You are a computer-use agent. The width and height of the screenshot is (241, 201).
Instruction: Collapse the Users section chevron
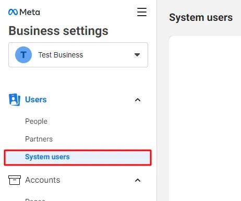coord(138,100)
